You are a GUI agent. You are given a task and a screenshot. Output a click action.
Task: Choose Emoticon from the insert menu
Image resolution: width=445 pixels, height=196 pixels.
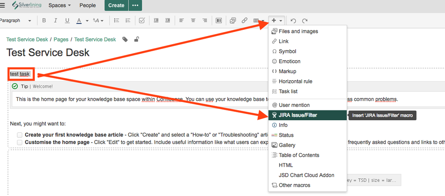coord(307,61)
